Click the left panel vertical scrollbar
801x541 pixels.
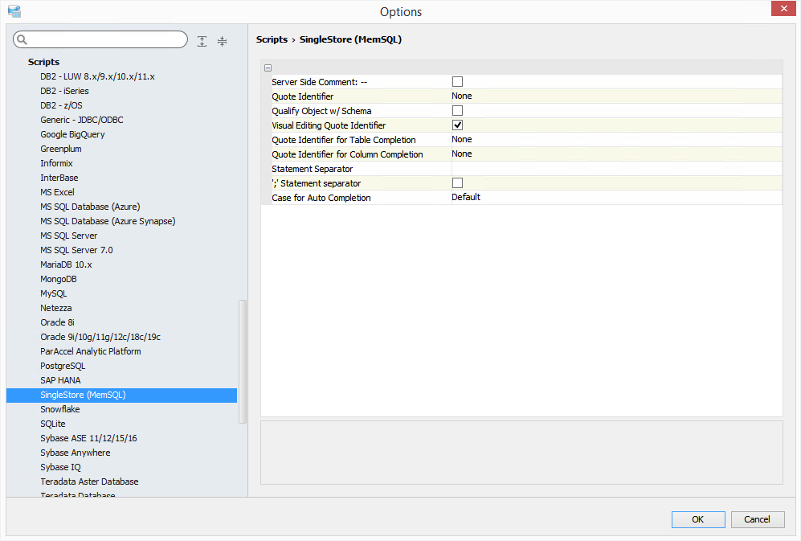(243, 362)
